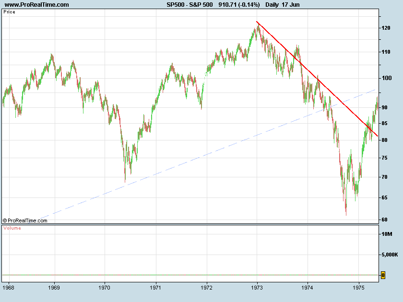Click the yellow 0 volume marker
The height and width of the screenshot is (302, 403).
[x=383, y=275]
